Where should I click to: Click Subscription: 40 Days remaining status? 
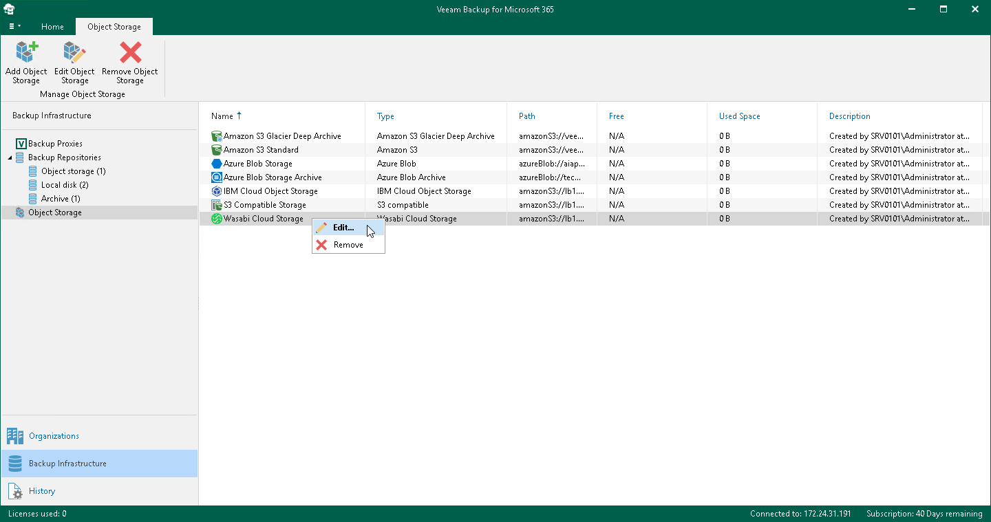[924, 514]
